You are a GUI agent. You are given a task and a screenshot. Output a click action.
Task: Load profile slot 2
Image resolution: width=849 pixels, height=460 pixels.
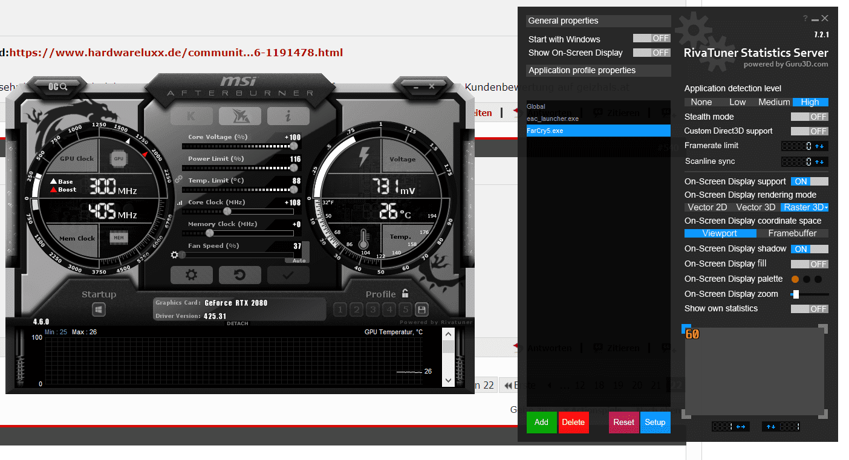pos(356,309)
